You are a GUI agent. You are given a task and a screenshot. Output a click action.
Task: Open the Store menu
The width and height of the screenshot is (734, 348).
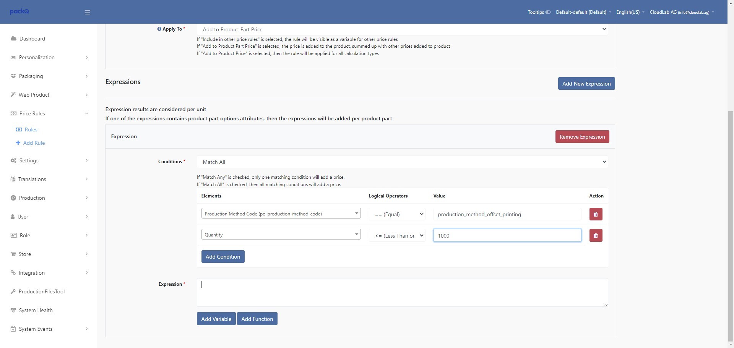pos(25,254)
